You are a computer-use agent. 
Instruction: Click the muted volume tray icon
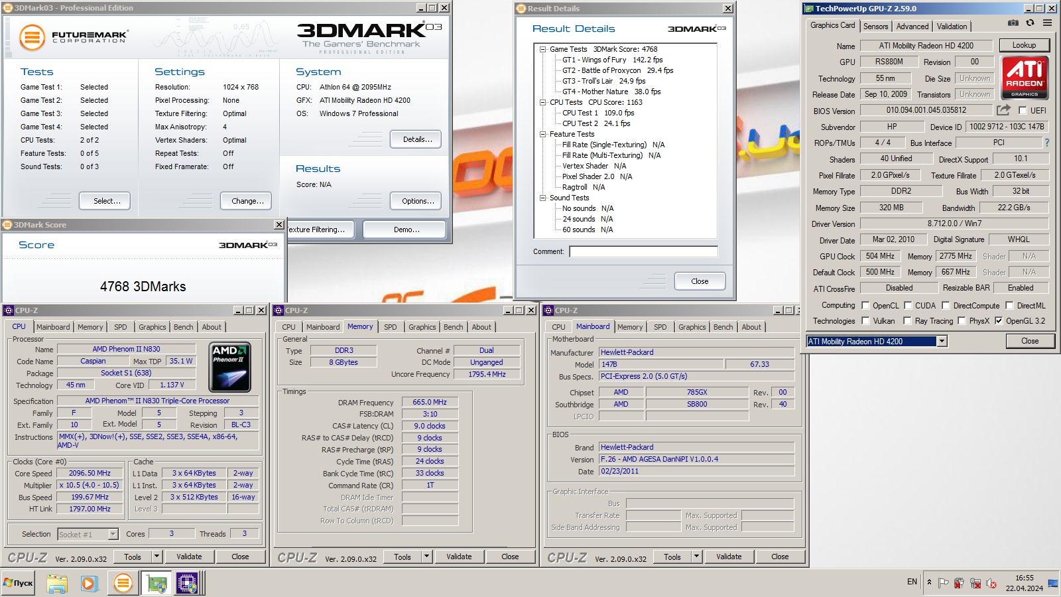pos(991,583)
